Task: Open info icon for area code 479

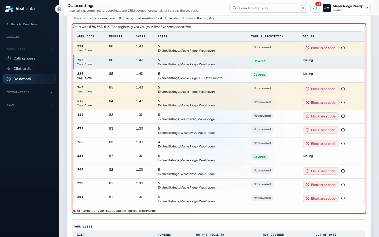Action: point(343,130)
